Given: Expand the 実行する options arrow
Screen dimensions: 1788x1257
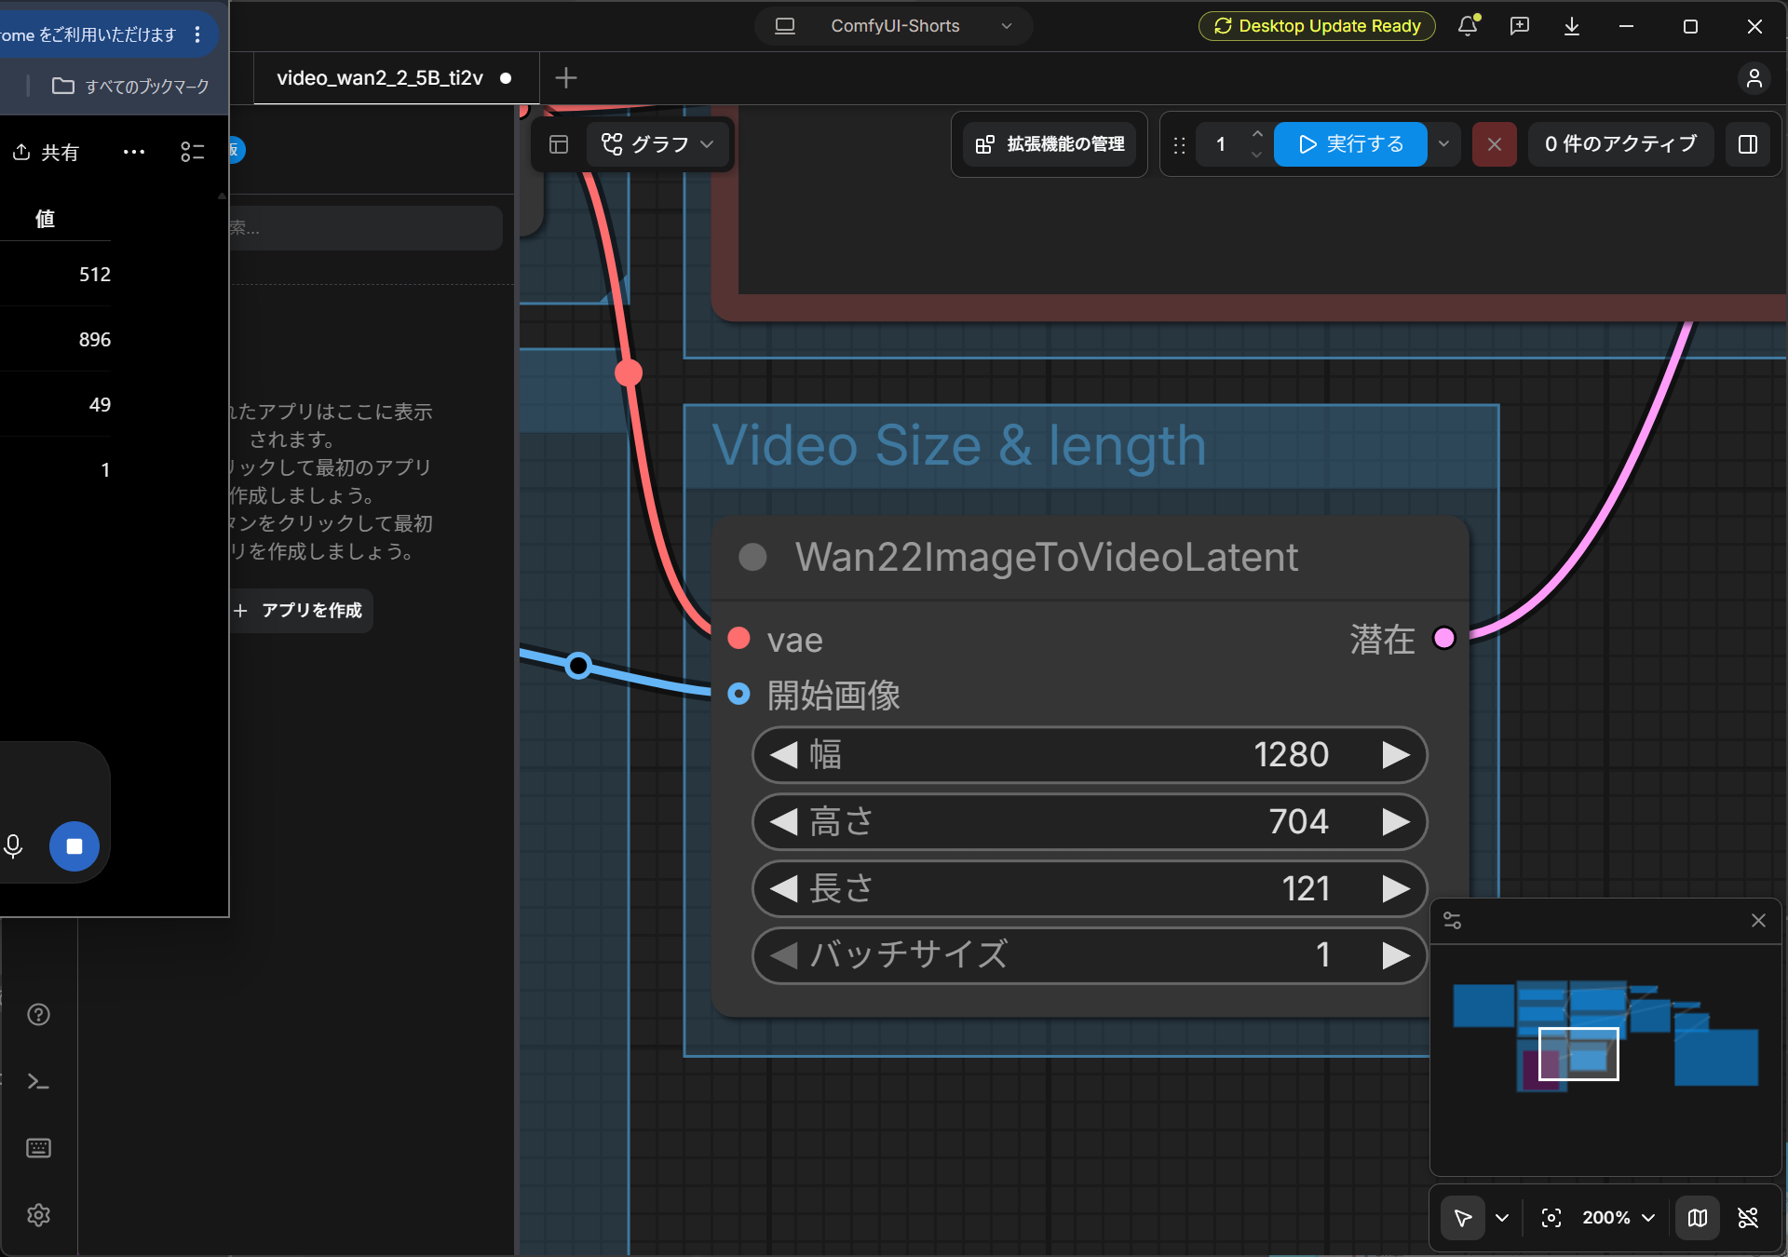Looking at the screenshot, I should point(1443,144).
